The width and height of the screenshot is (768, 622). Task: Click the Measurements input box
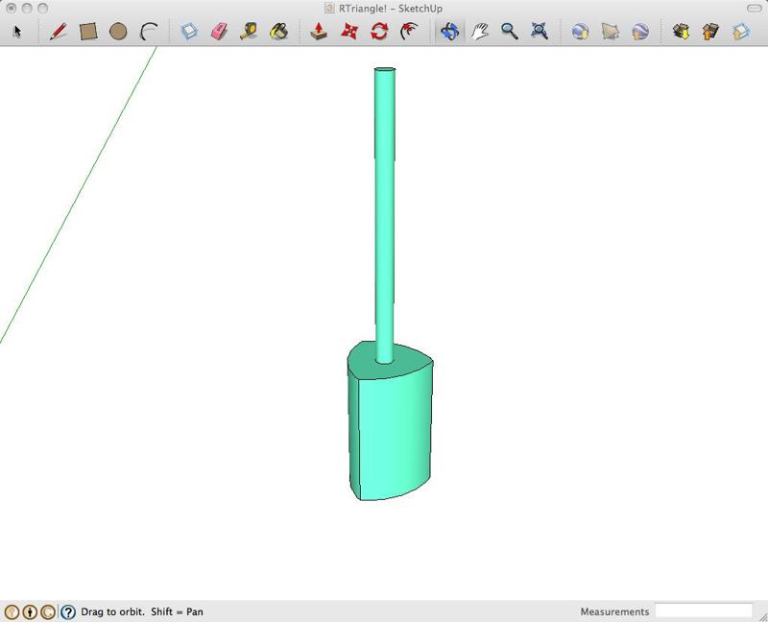click(x=704, y=611)
